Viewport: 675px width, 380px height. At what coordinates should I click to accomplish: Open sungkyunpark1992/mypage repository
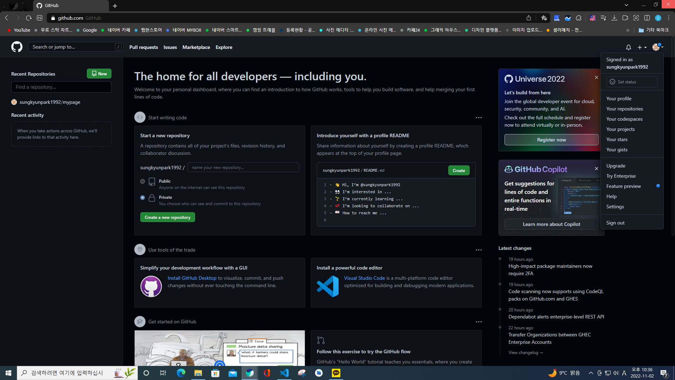[x=50, y=102]
